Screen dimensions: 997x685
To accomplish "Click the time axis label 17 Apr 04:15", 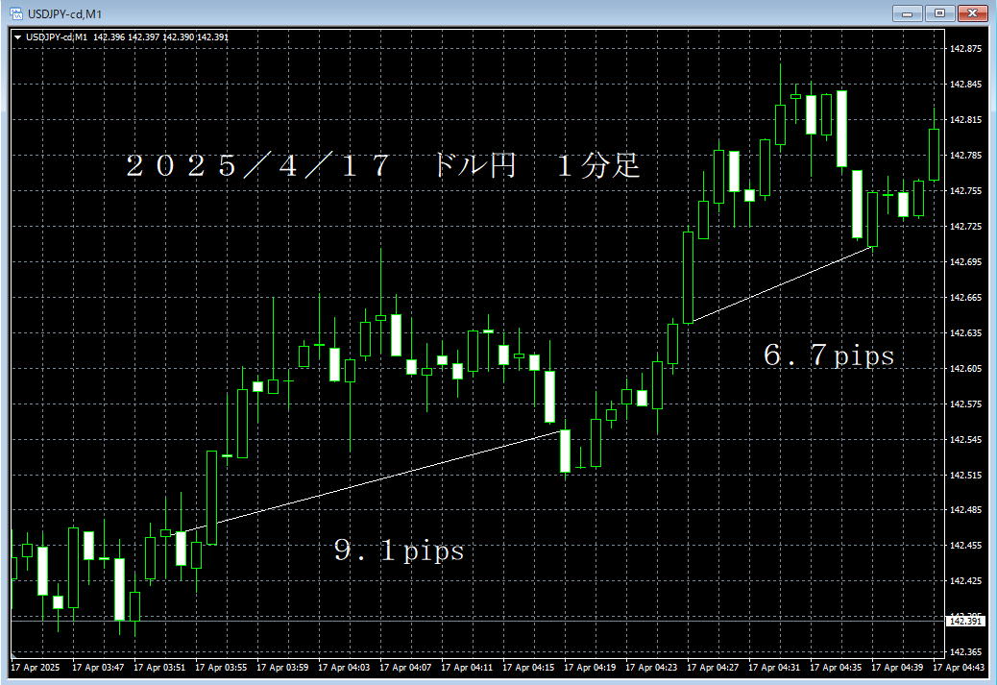I will (x=528, y=668).
